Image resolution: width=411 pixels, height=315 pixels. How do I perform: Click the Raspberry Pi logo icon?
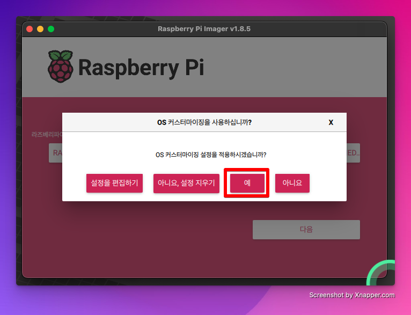pos(61,67)
